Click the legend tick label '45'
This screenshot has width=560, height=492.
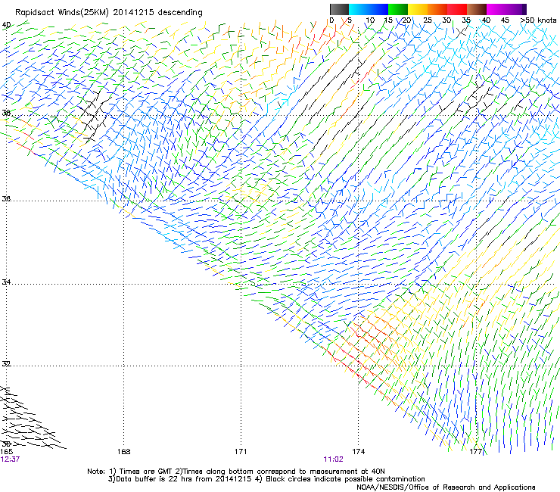[x=505, y=20]
